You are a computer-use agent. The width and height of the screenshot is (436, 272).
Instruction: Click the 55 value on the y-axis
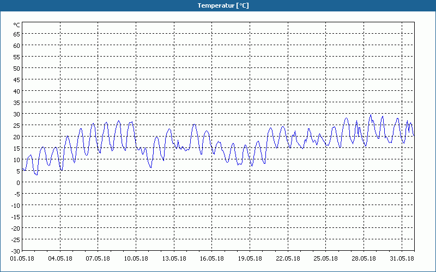pyautogui.click(x=17, y=57)
